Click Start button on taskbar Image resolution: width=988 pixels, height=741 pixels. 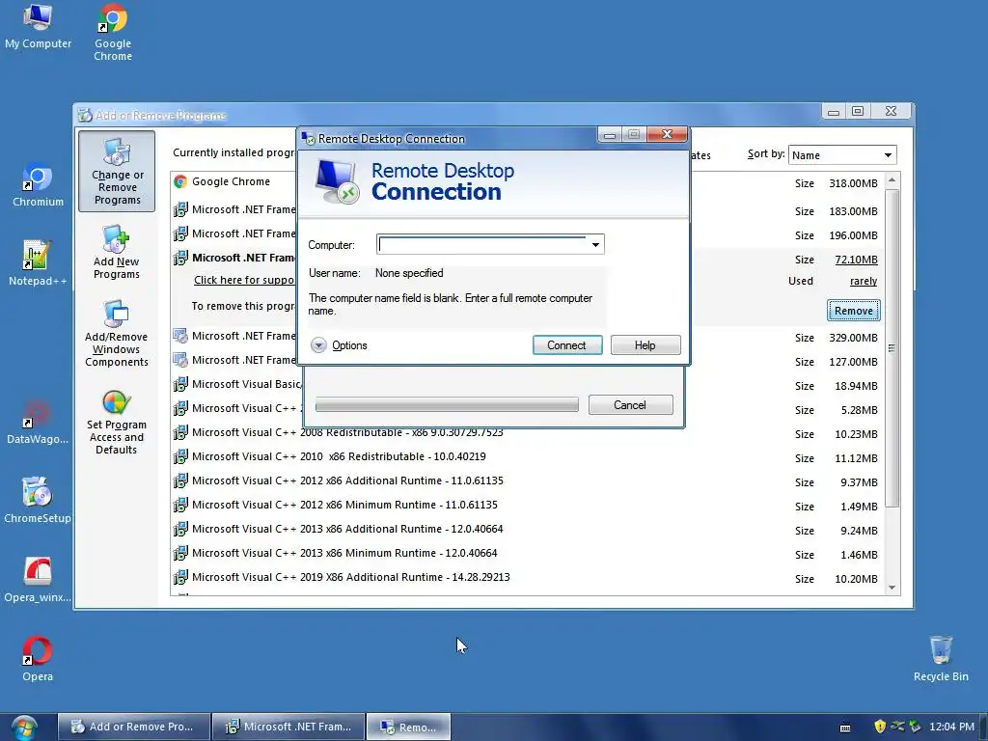[23, 727]
